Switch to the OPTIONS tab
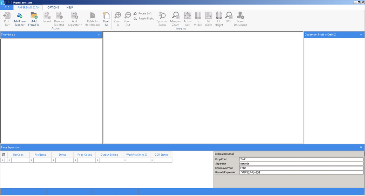The width and height of the screenshot is (365, 196). pos(53,7)
